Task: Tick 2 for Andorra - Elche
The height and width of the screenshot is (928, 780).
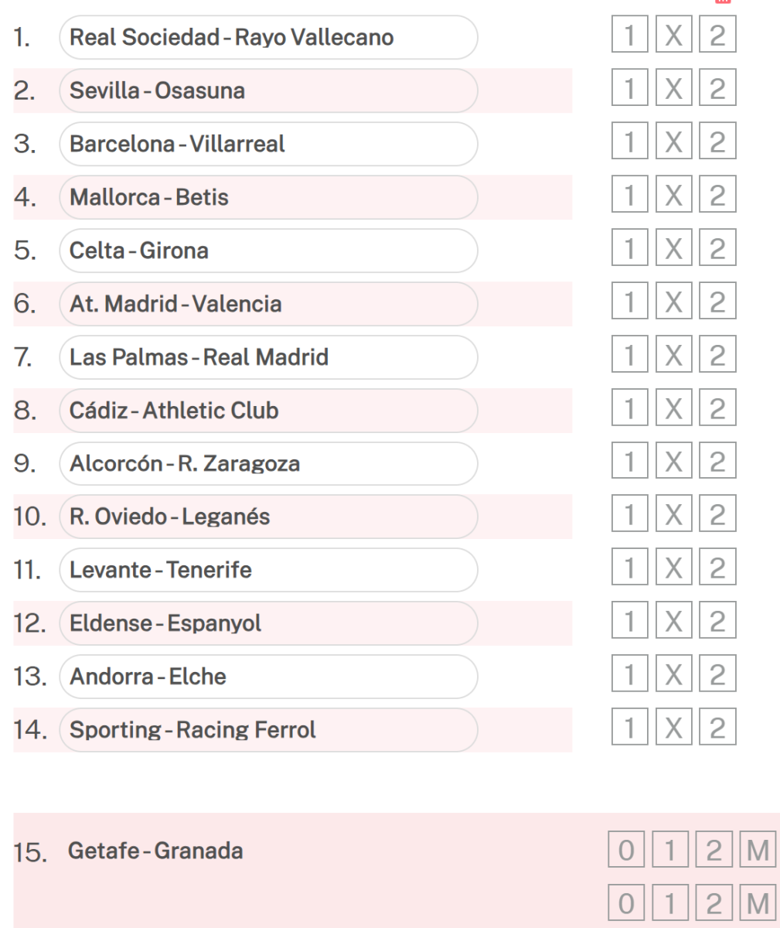Action: point(717,677)
